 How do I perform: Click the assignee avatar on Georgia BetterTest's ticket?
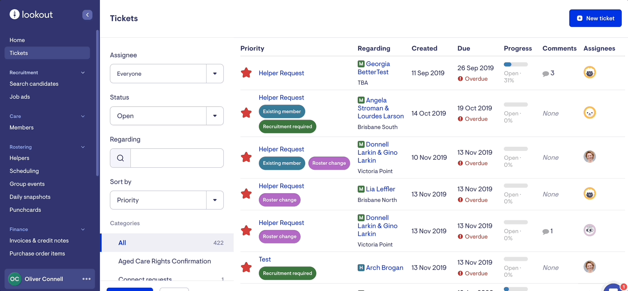click(x=590, y=73)
